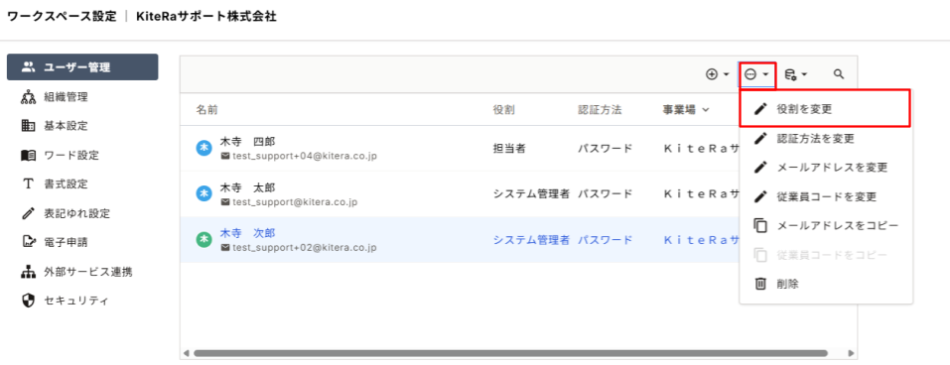950x365 pixels.
Task: Click the right scroll arrow
Action: [x=852, y=353]
